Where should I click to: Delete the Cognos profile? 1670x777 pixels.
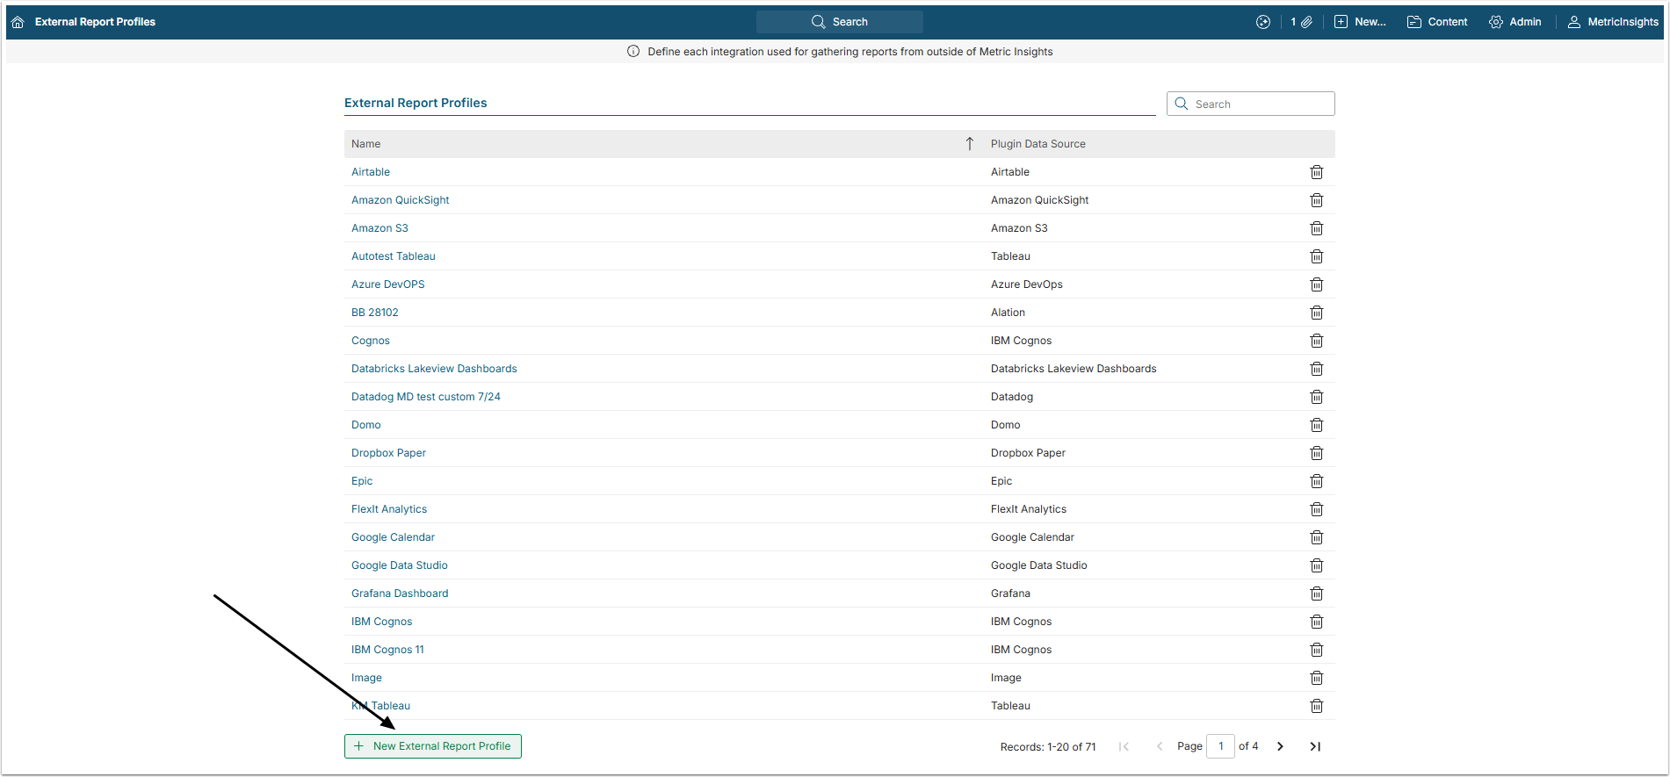[1316, 341]
